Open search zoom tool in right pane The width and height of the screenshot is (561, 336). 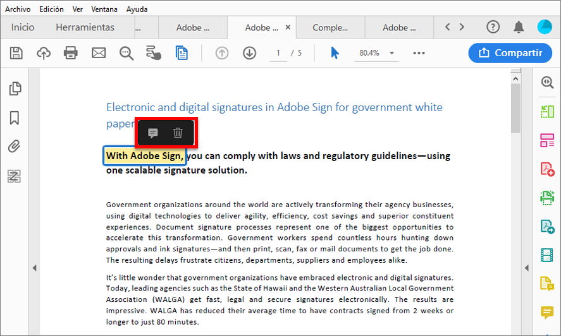point(547,83)
